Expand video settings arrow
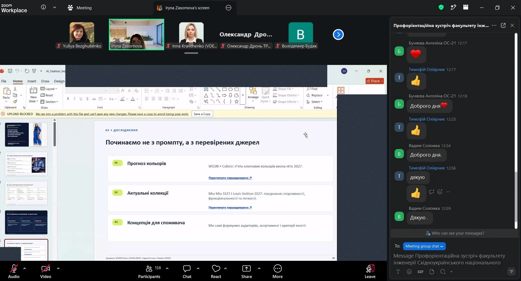This screenshot has width=521, height=281. (58, 268)
